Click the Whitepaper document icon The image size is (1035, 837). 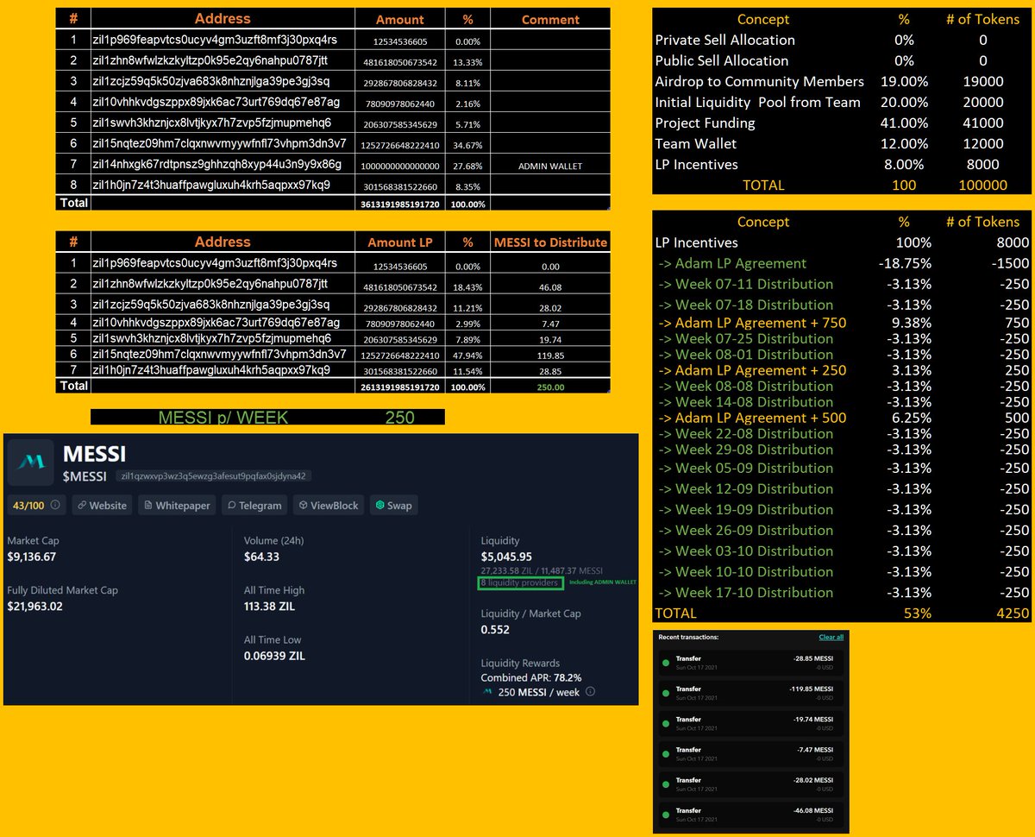tap(148, 506)
